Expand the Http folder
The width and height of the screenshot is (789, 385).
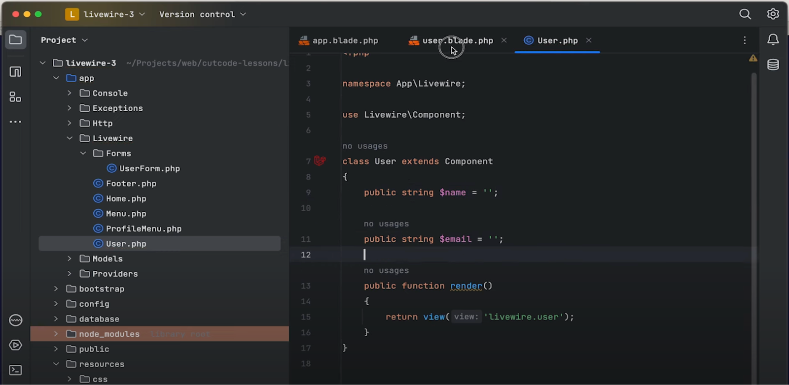click(70, 123)
